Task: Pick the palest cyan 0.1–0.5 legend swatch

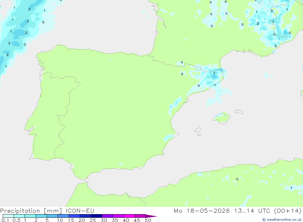Action: (x=8, y=216)
